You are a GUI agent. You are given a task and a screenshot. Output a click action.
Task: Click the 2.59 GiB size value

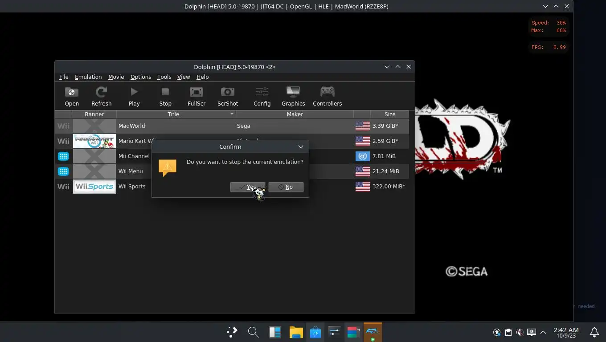[385, 141]
